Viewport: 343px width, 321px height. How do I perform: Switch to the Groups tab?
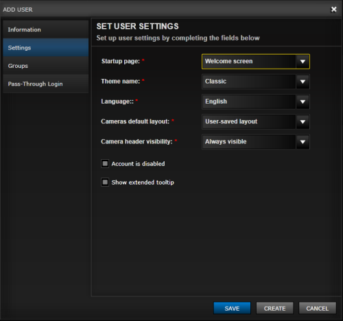[x=46, y=66]
